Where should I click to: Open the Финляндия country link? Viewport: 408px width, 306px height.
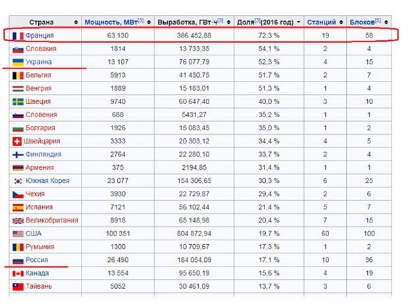[43, 155]
